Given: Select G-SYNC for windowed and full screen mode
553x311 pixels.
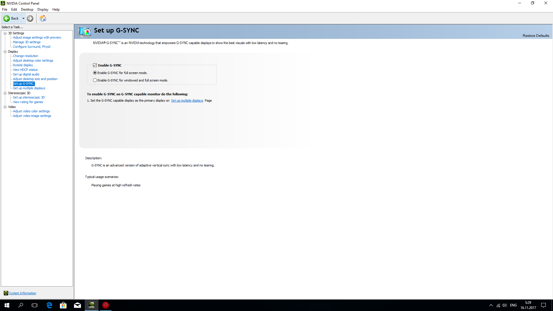Looking at the screenshot, I should click(95, 80).
